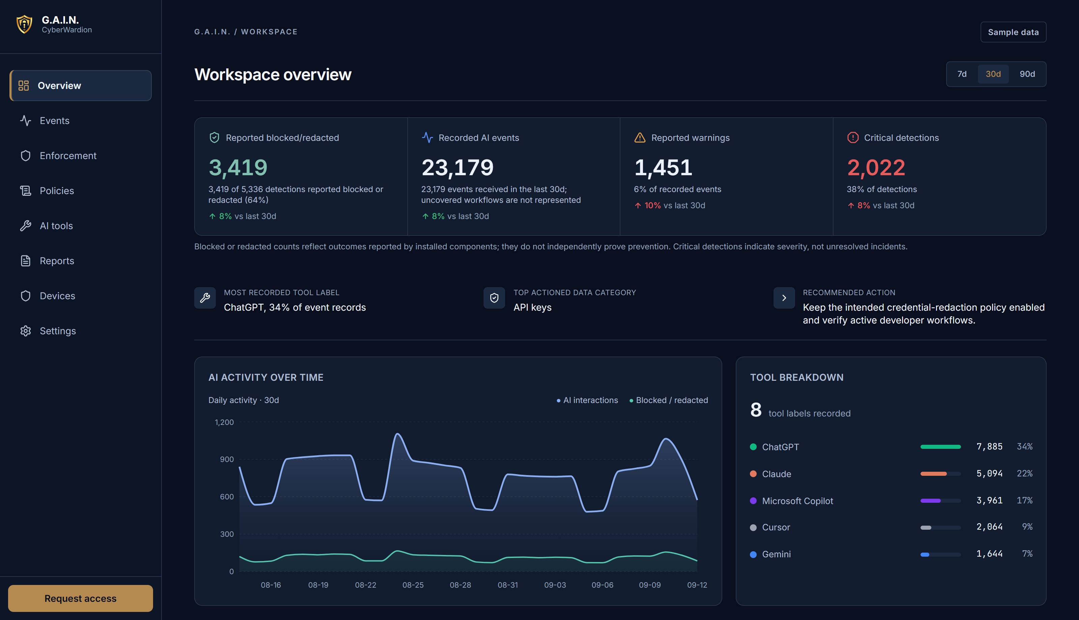Go to the Events section
Image resolution: width=1079 pixels, height=620 pixels.
pos(81,121)
